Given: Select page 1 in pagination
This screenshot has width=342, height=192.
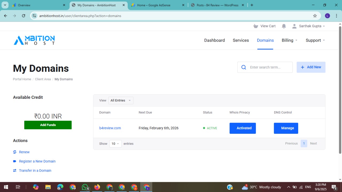Looking at the screenshot, I should (304, 144).
